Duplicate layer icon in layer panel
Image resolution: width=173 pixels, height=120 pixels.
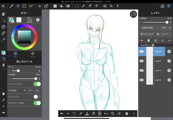tap(155, 40)
